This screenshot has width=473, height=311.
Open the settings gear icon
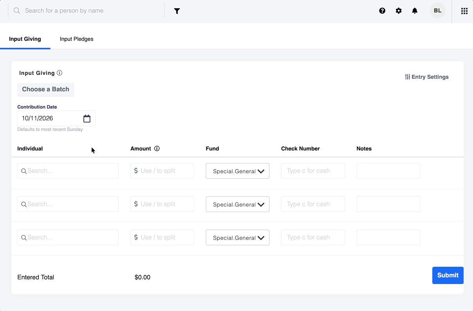coord(399,11)
